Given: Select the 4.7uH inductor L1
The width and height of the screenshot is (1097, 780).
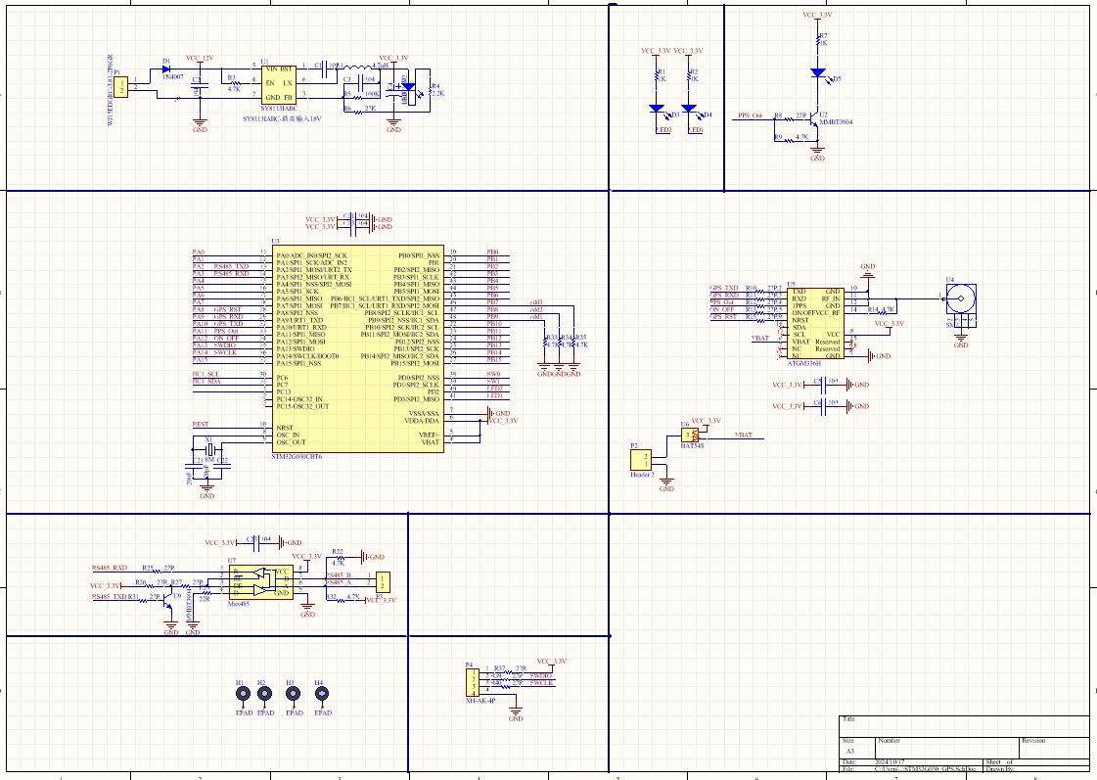Looking at the screenshot, I should click(357, 69).
